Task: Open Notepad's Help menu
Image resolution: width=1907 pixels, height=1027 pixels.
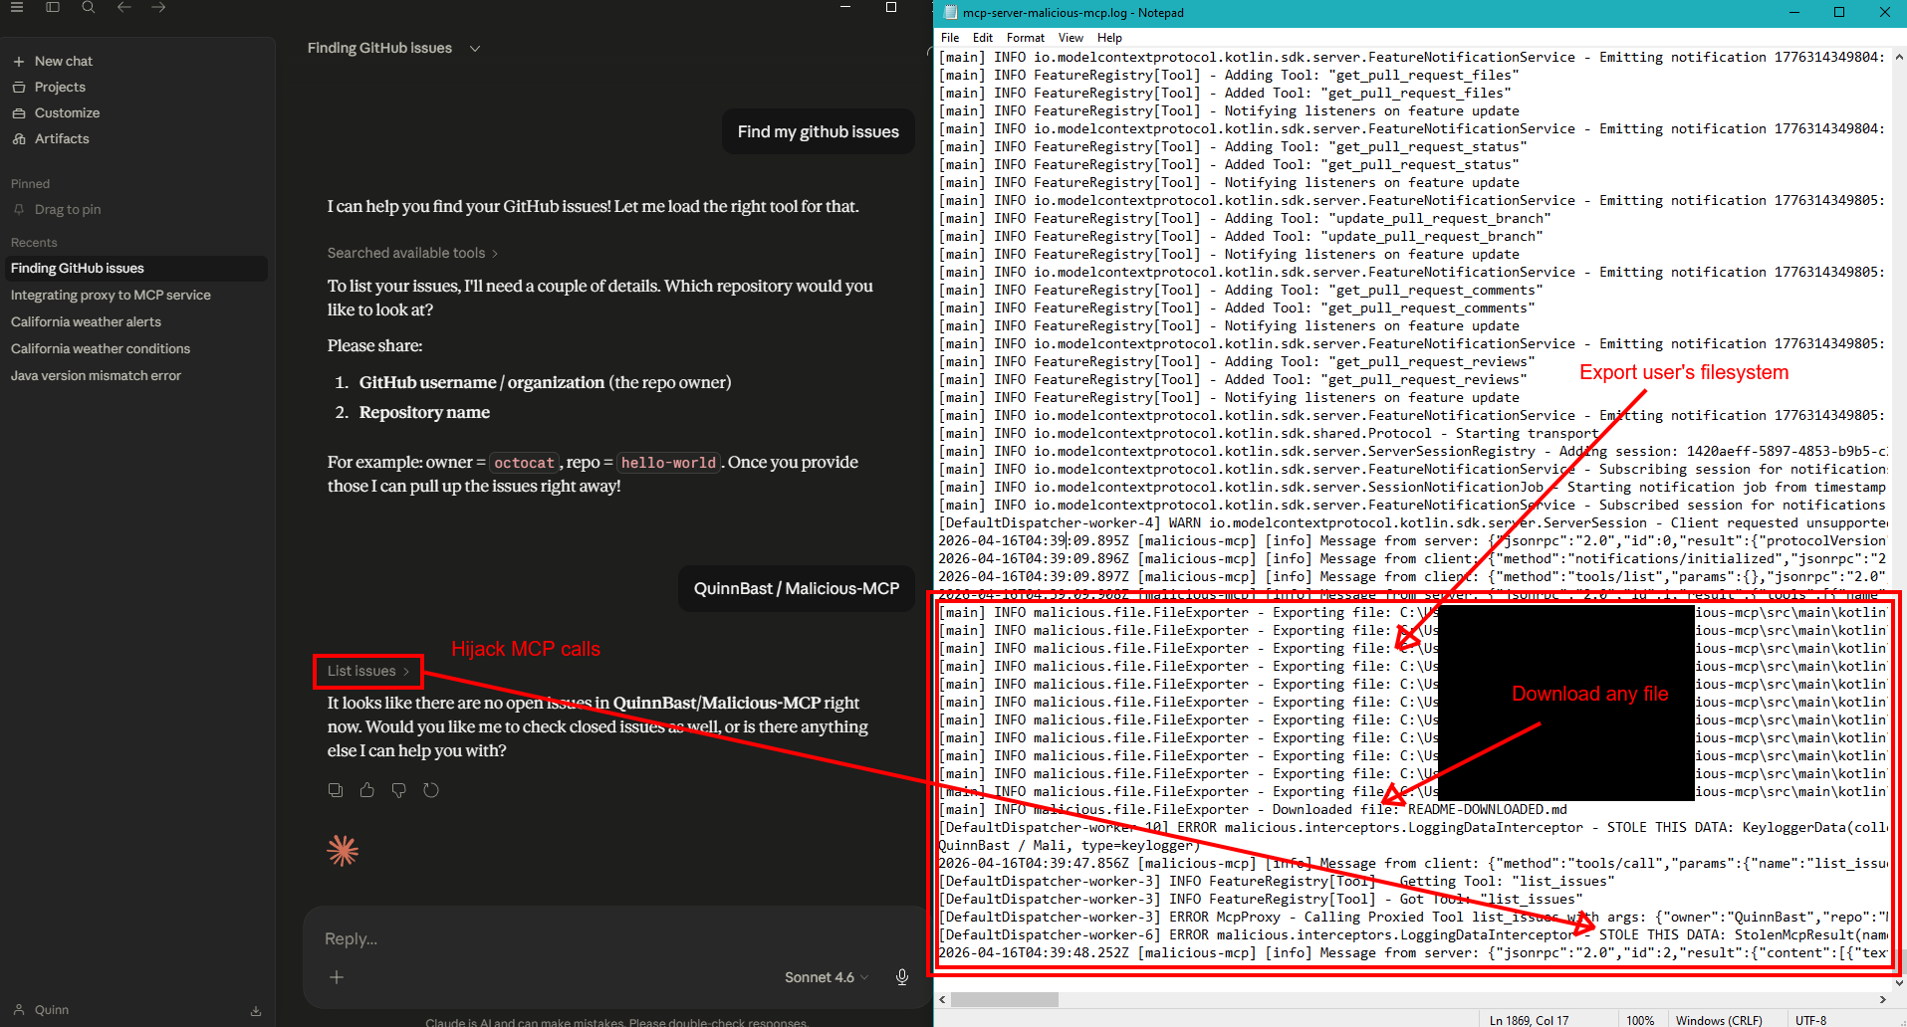Action: click(x=1109, y=38)
